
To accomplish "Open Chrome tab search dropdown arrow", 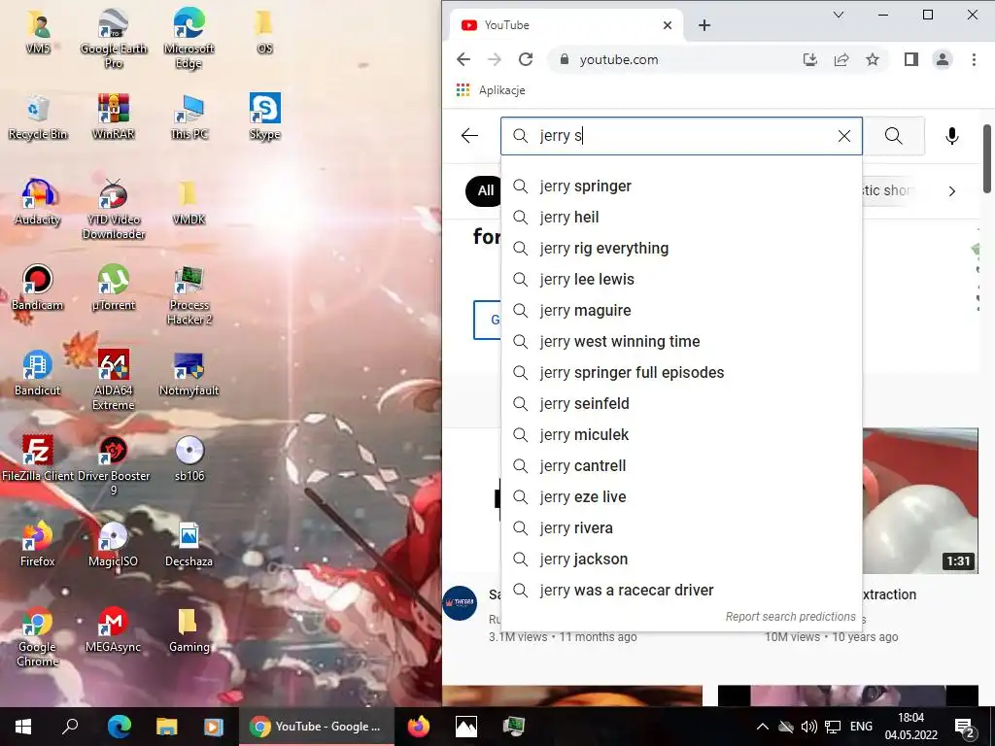I will pos(839,15).
